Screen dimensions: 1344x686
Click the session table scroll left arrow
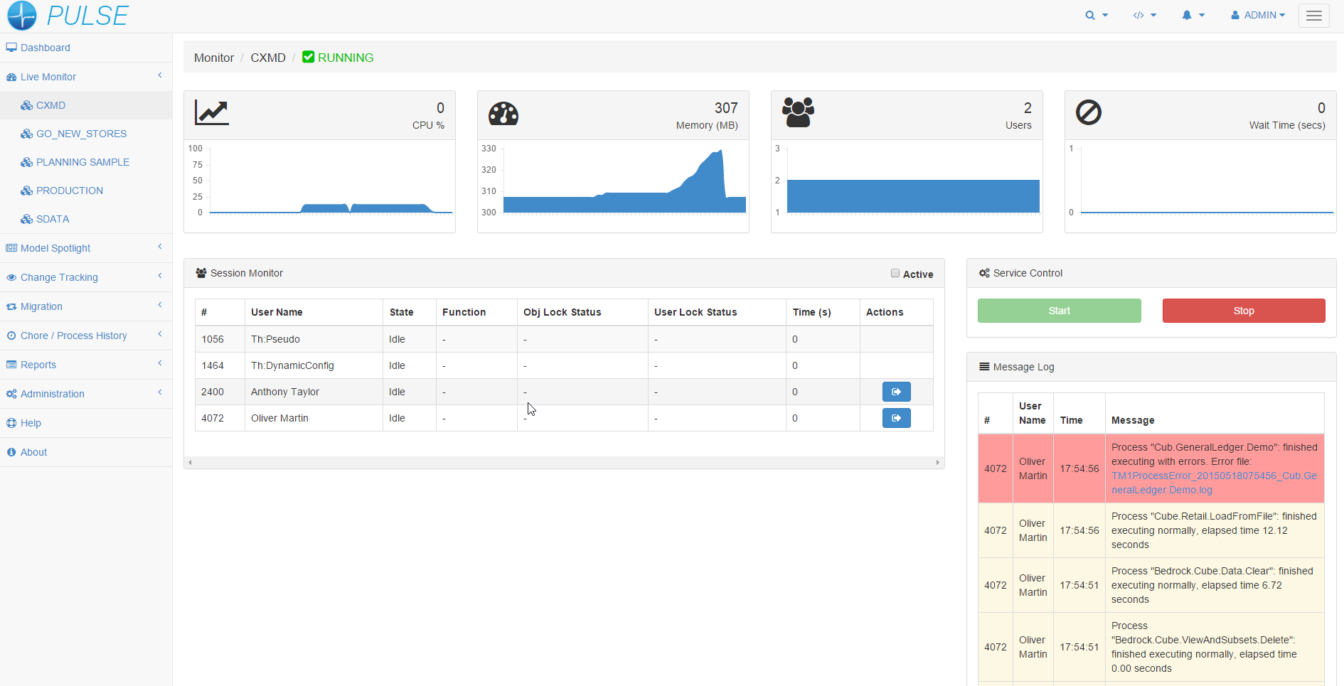point(190,462)
